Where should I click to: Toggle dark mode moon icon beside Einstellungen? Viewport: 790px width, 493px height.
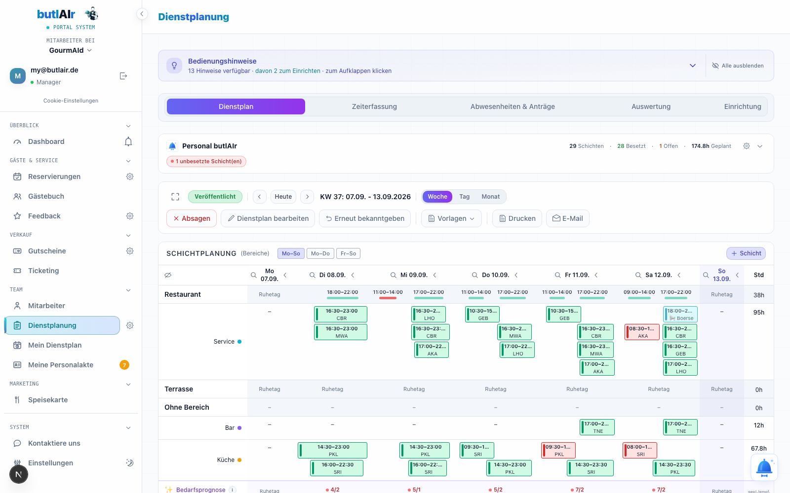coord(130,463)
